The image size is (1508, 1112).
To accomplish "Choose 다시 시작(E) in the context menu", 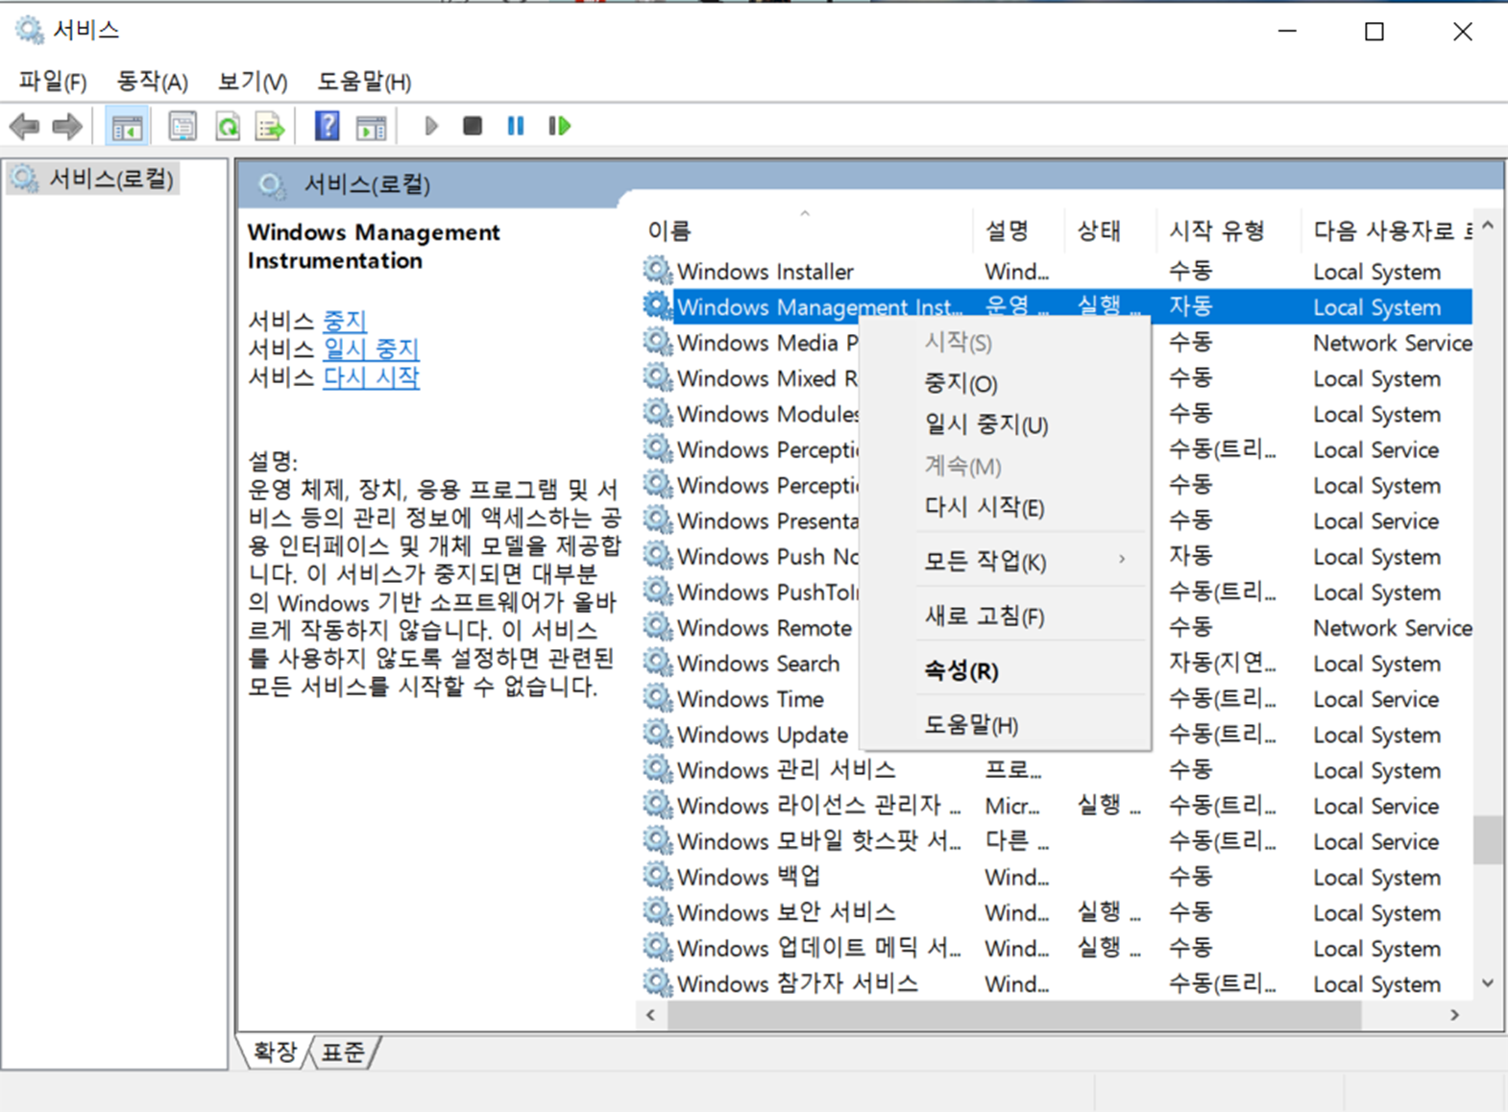I will (x=1005, y=507).
